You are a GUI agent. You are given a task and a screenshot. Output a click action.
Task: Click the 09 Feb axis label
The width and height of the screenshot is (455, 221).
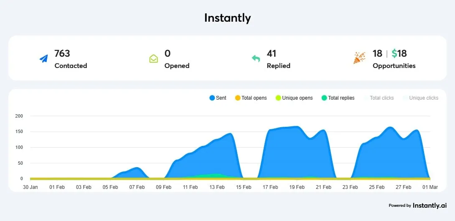tap(164, 187)
